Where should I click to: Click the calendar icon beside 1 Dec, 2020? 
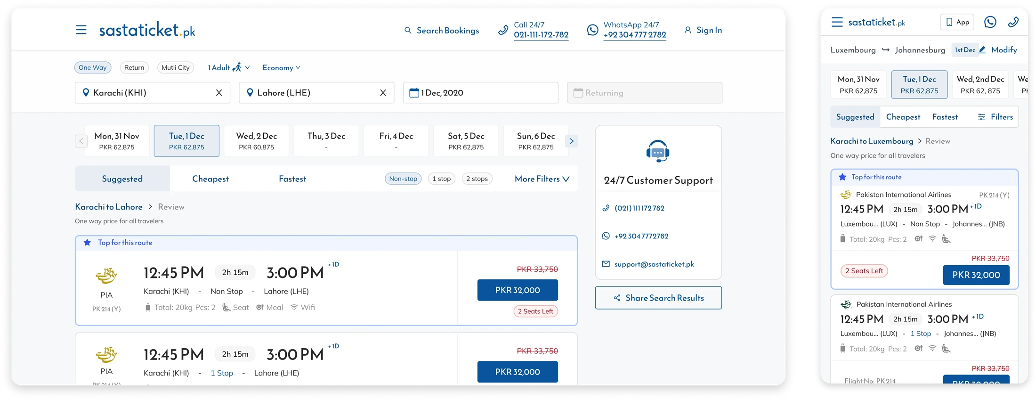[414, 93]
